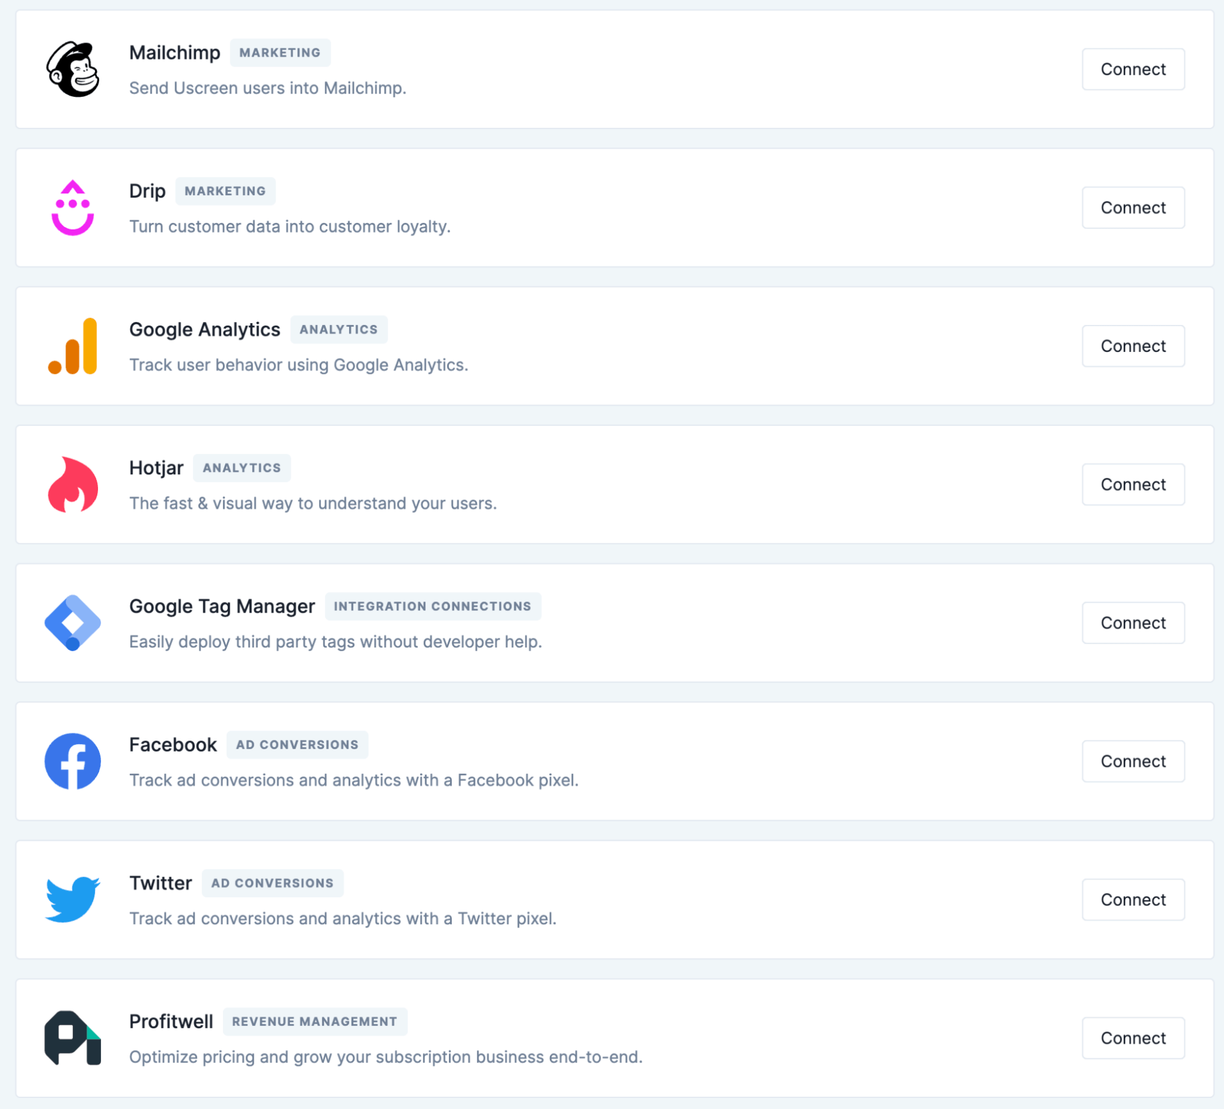This screenshot has height=1109, width=1224.
Task: Click the Profitwell logo icon
Action: pos(73,1038)
